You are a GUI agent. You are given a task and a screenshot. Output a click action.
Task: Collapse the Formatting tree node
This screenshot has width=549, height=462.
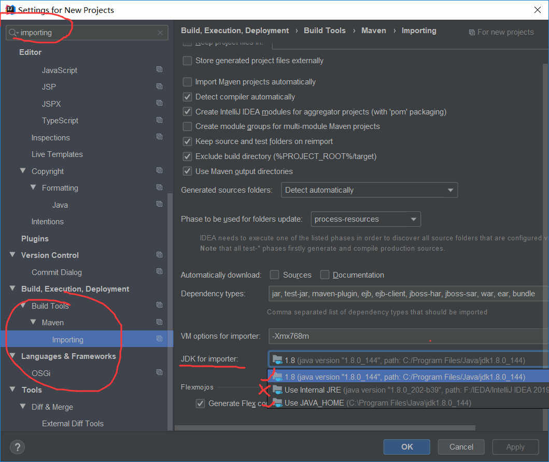(x=33, y=187)
